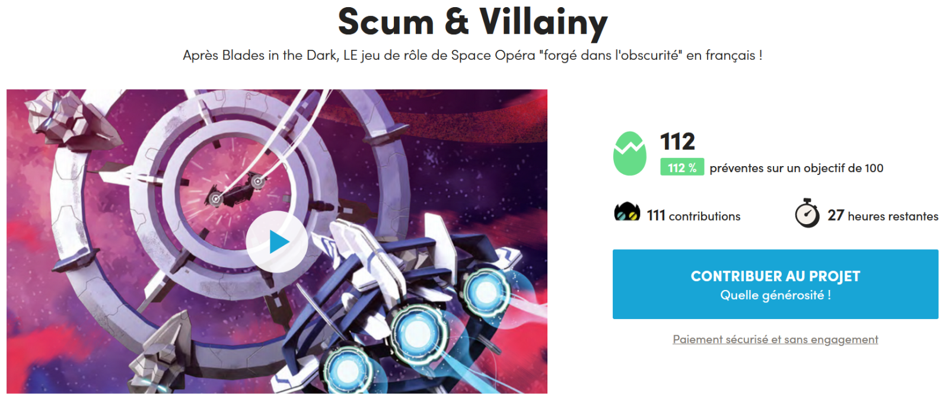Click the CONTRIBUER AU PROJET button

click(775, 284)
